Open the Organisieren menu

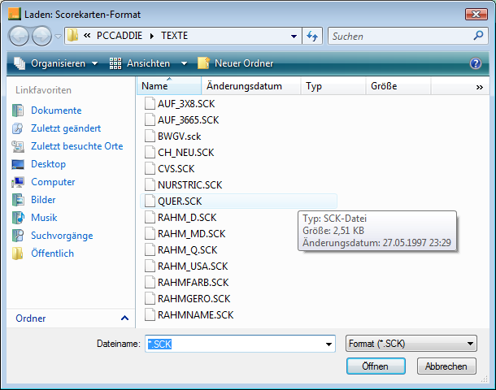pyautogui.click(x=57, y=63)
